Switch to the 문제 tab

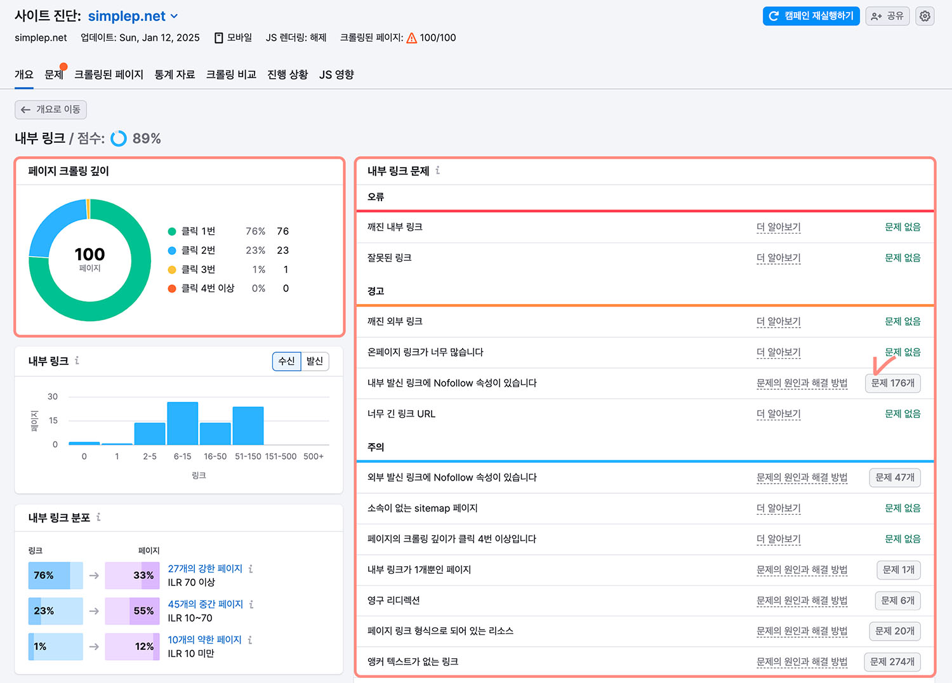click(x=54, y=74)
